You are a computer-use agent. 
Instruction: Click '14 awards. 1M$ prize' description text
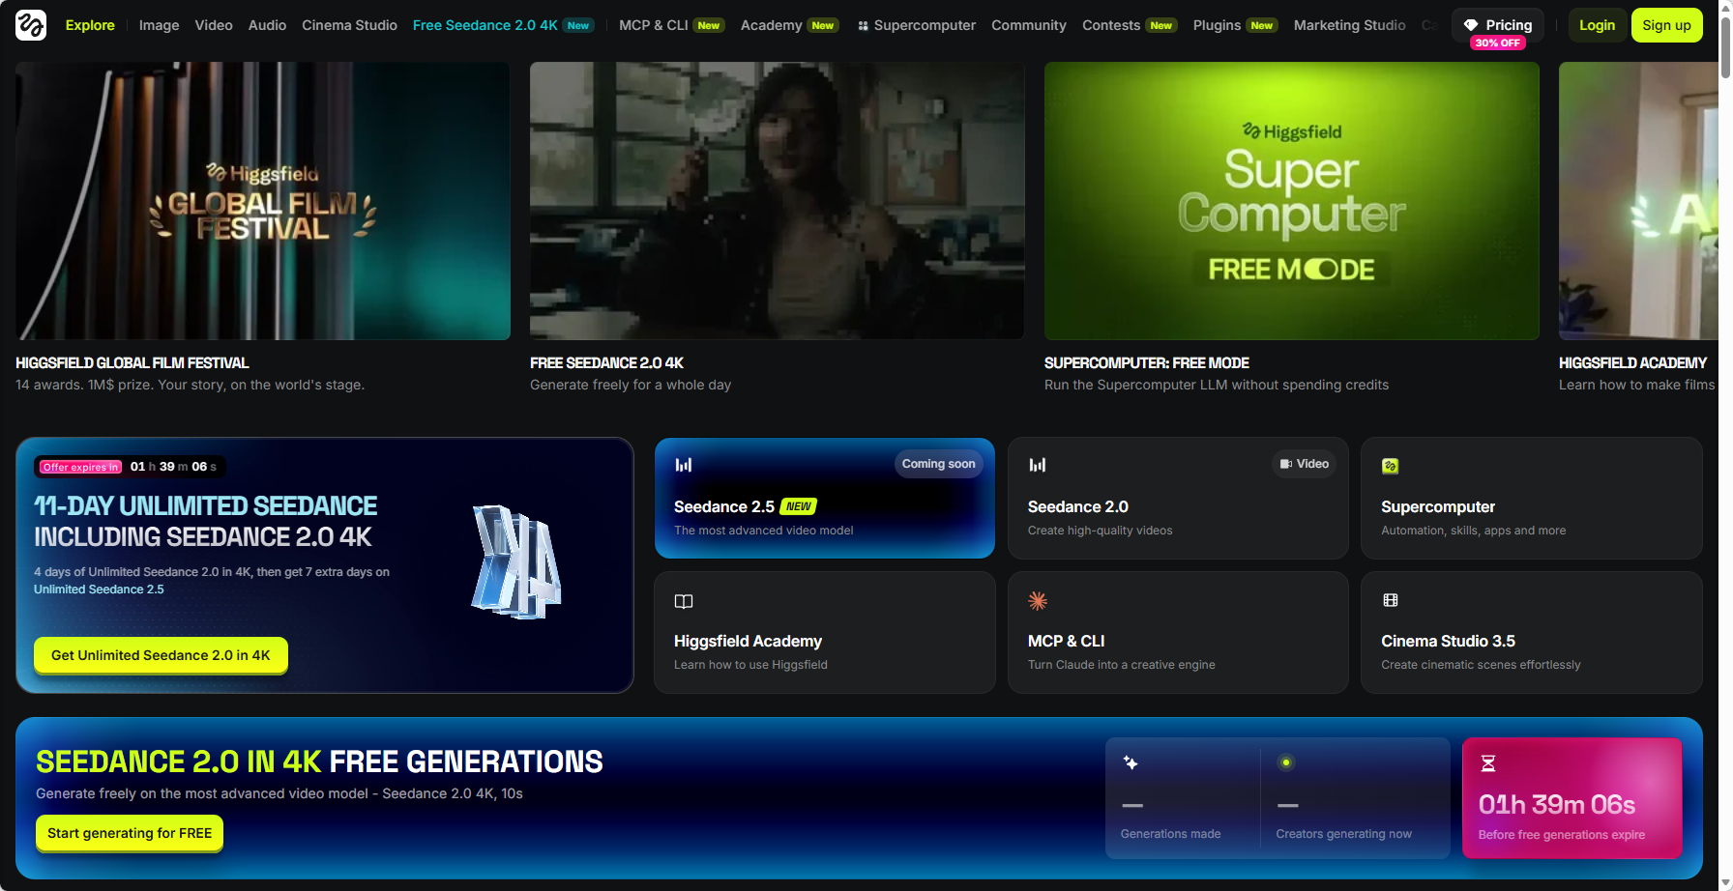[190, 385]
